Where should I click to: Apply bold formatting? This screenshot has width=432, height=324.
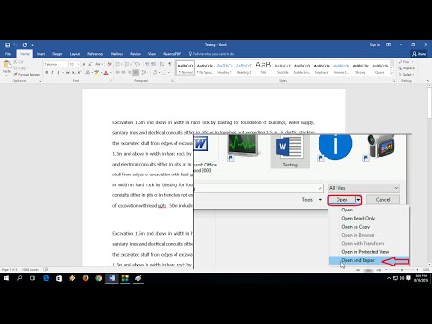click(47, 73)
